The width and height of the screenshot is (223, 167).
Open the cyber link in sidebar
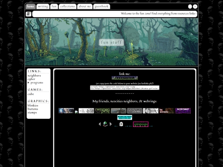pos(31,79)
